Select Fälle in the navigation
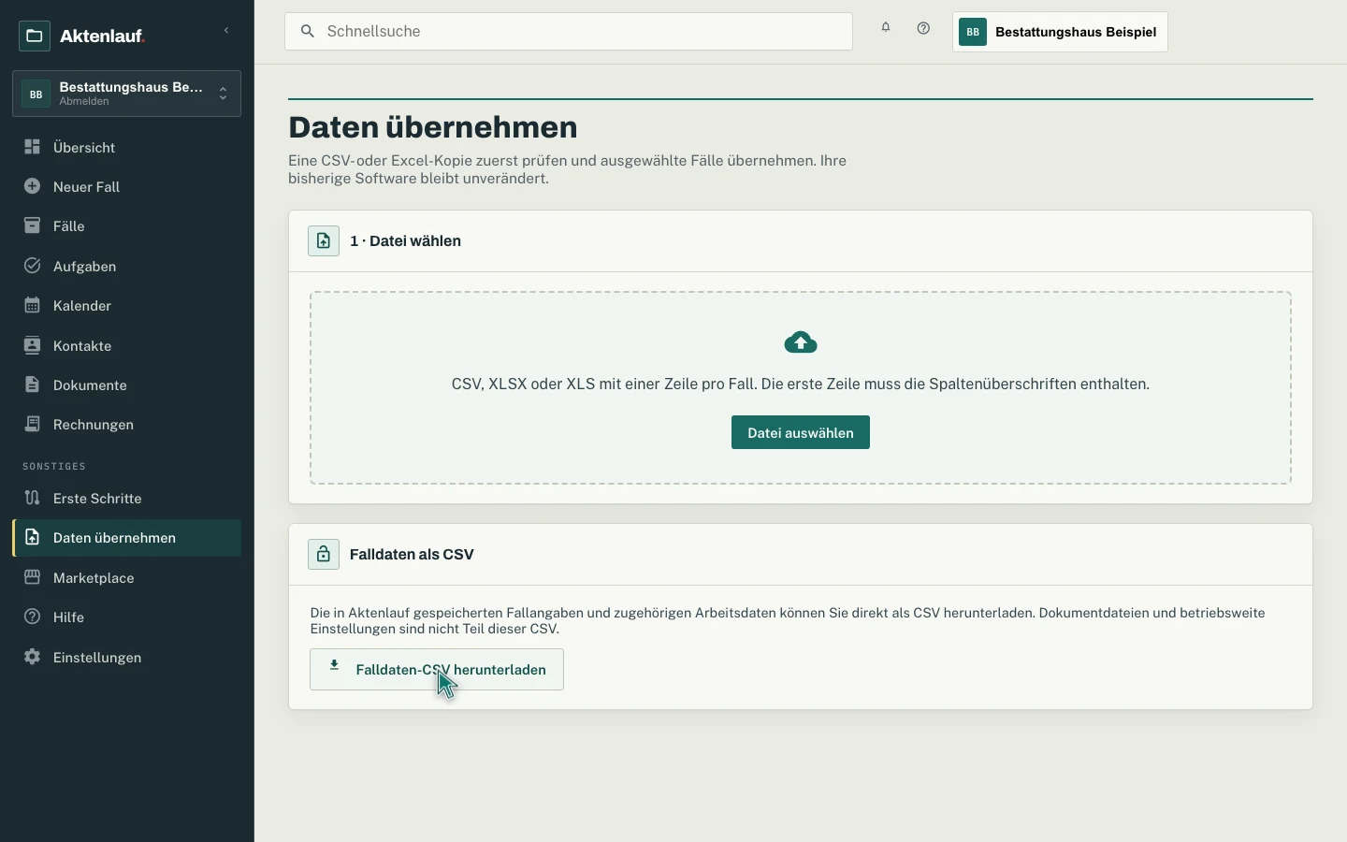Image resolution: width=1347 pixels, height=842 pixels. point(126,225)
